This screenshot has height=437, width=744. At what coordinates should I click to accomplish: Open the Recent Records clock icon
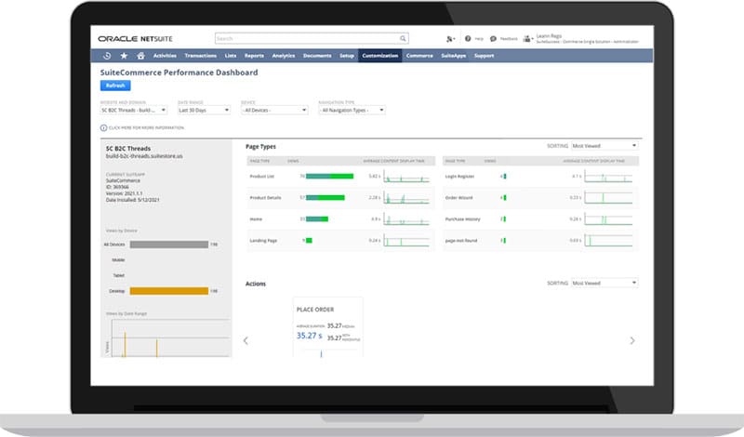[107, 56]
